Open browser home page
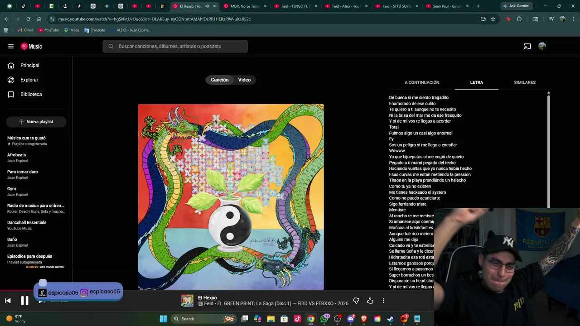The height and width of the screenshot is (326, 580). click(x=39, y=19)
